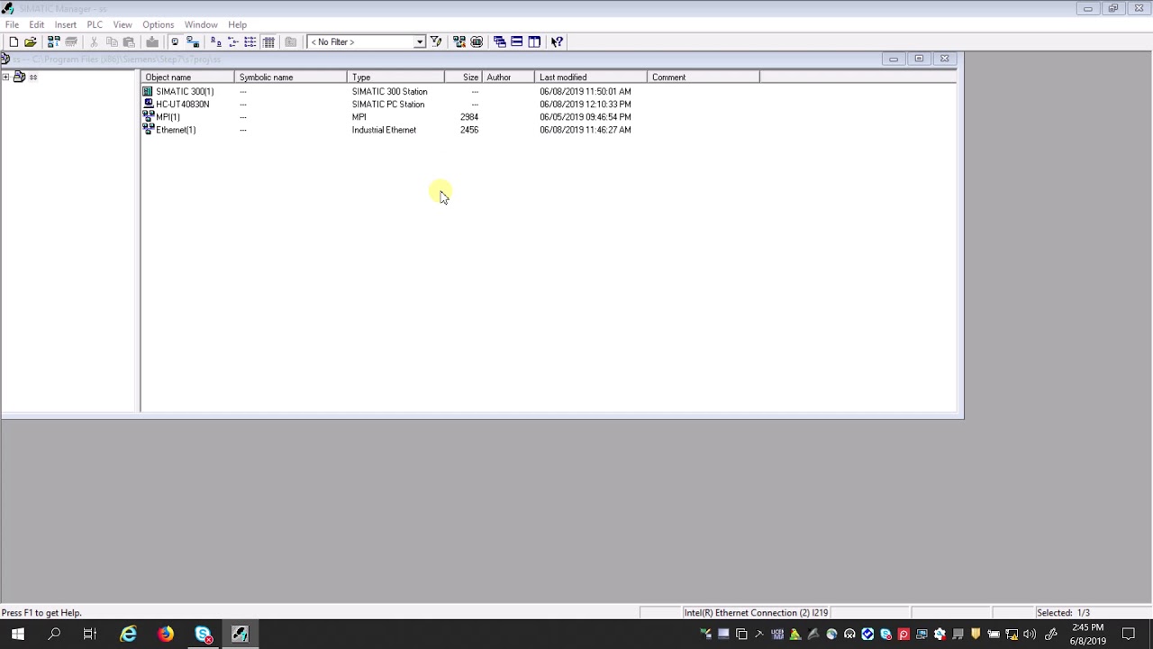Expand the ss project tree node
The width and height of the screenshot is (1153, 649).
click(x=5, y=77)
